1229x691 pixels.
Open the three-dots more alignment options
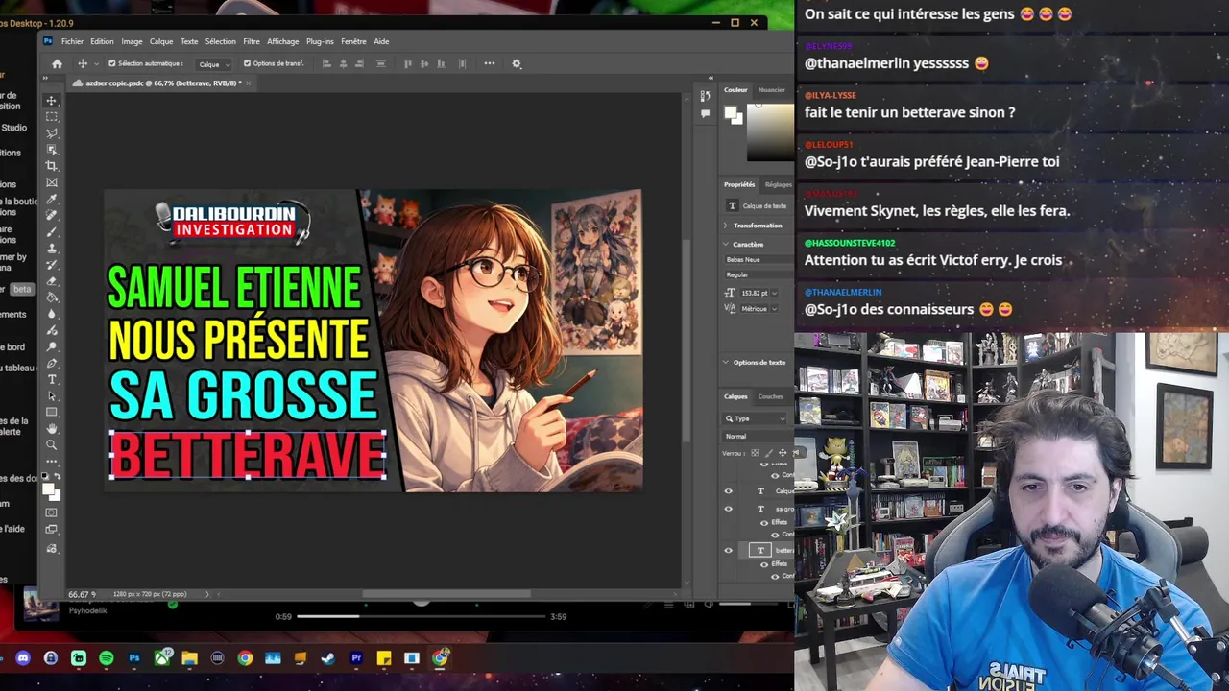[490, 63]
